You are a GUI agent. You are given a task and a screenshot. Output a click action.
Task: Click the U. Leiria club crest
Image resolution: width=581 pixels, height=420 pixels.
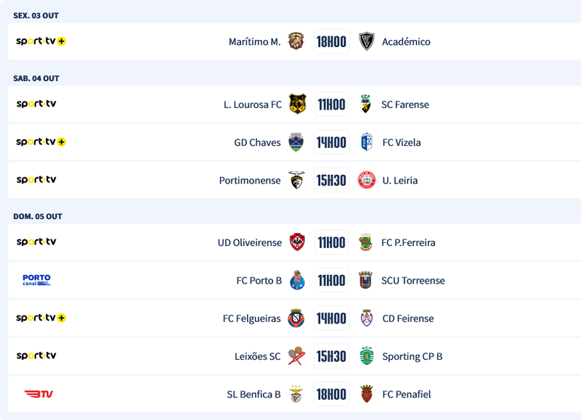click(x=367, y=181)
